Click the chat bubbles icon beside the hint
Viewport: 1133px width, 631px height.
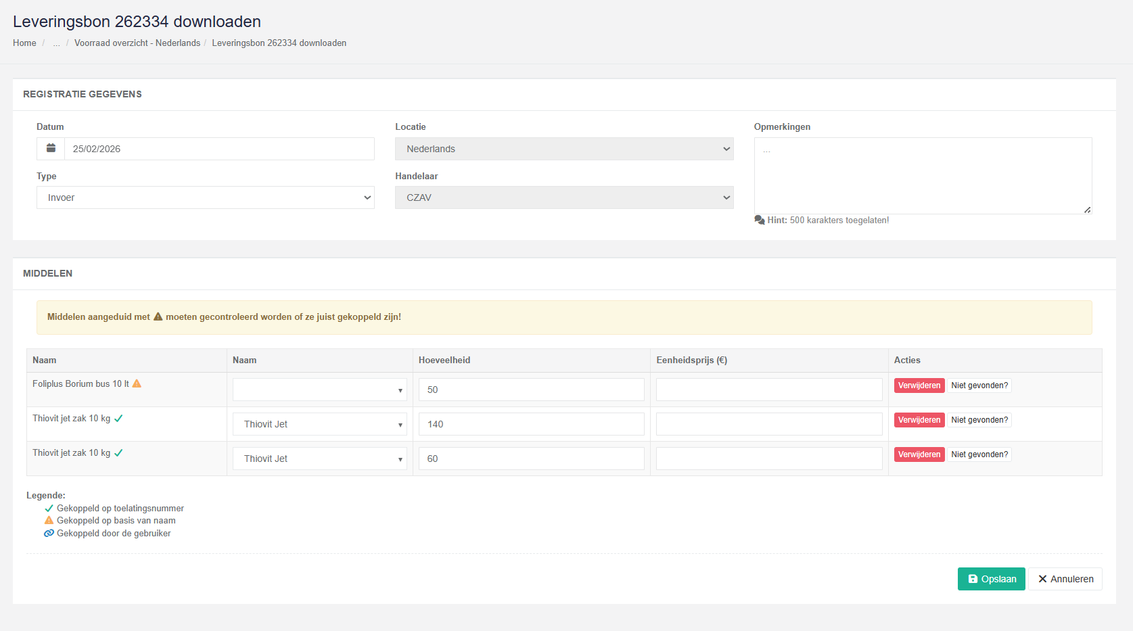point(760,220)
